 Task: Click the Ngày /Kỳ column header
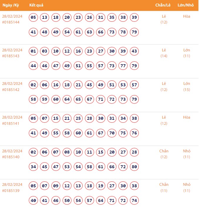[x=11, y=5]
